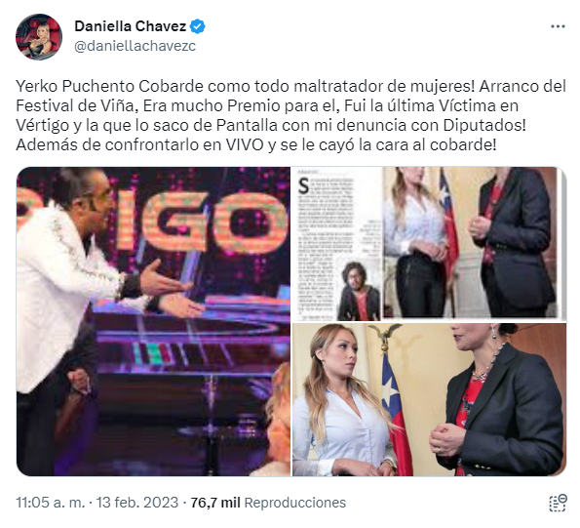Open the newspaper clipping text column
Viewport: 580px width, 528px height.
pos(326,244)
